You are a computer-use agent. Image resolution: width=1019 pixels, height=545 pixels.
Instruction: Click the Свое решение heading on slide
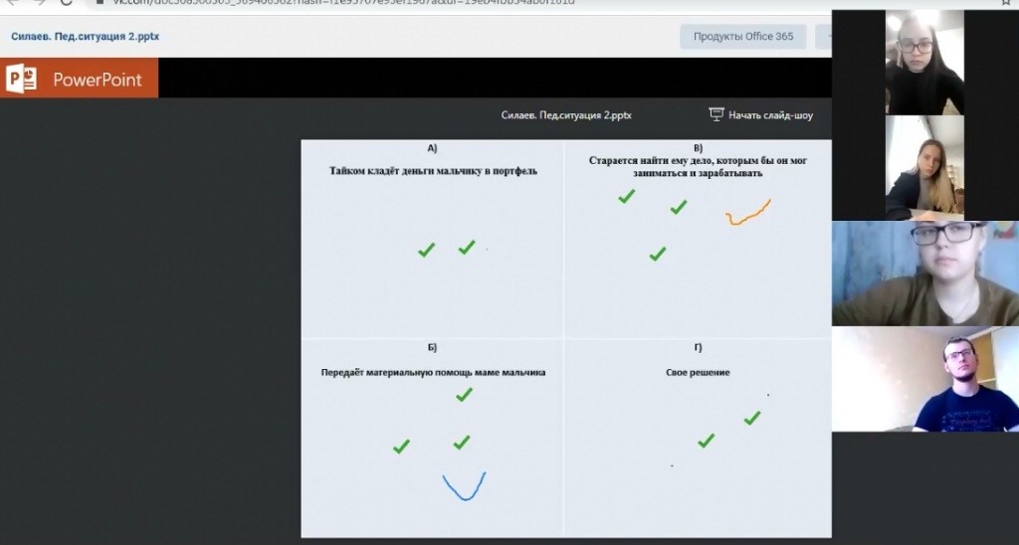click(x=698, y=373)
